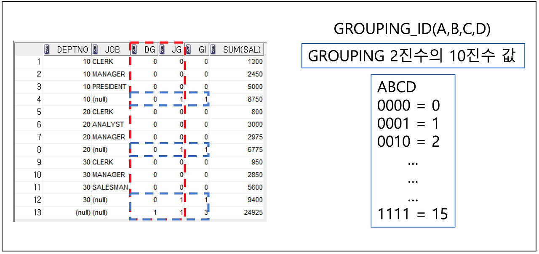
Task: Select row number 13 in the grid
Action: (x=37, y=213)
